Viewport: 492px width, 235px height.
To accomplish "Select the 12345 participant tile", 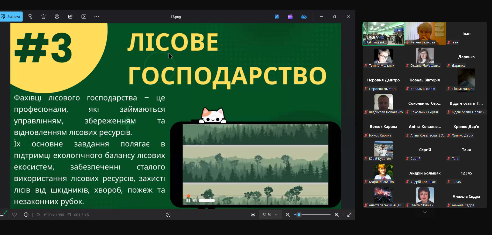I will [466, 173].
